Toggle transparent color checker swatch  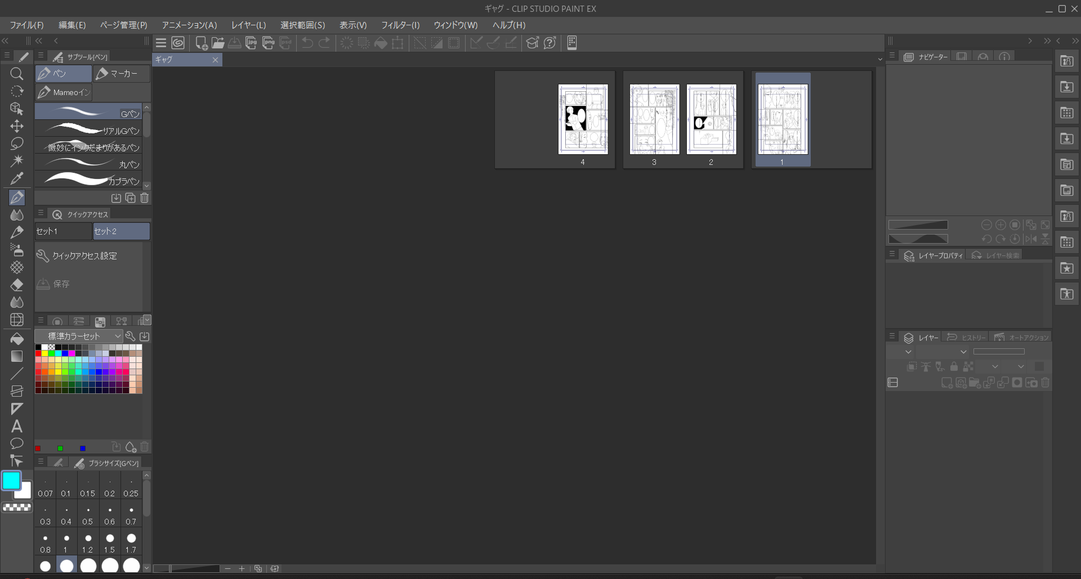[x=17, y=507]
